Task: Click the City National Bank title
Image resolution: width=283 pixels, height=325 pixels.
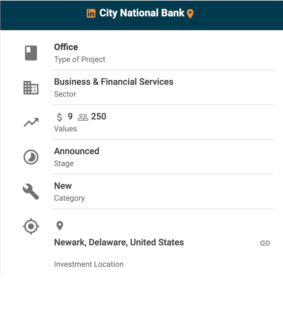Action: (x=142, y=13)
